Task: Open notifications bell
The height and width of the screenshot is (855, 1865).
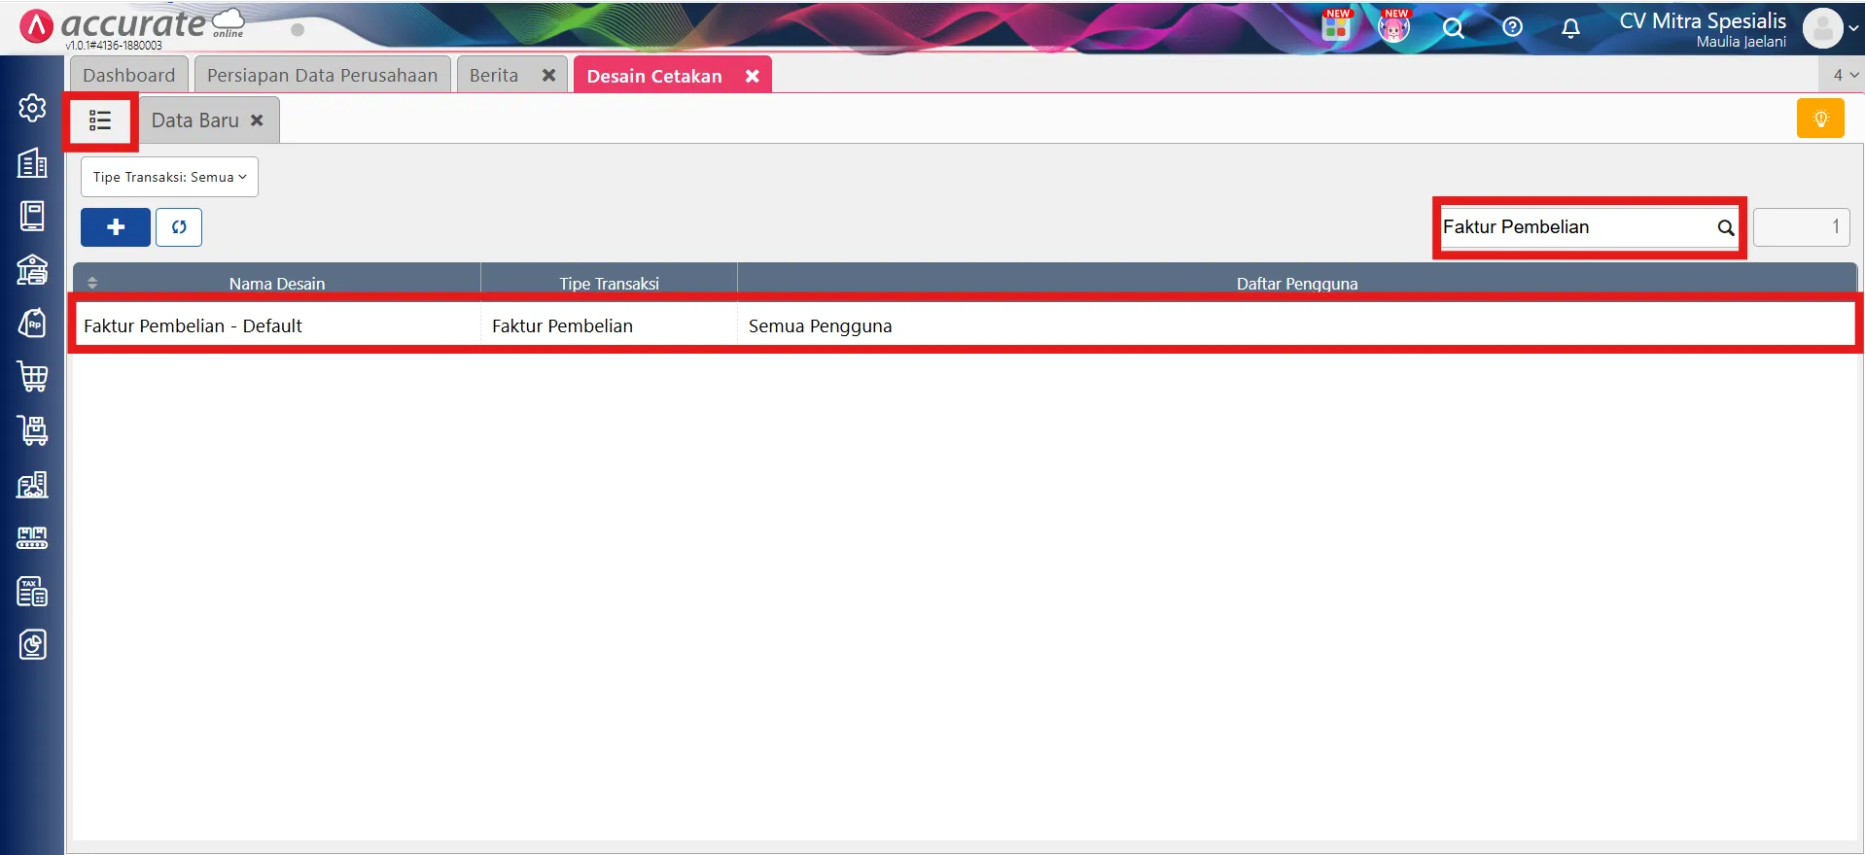Action: (1570, 28)
